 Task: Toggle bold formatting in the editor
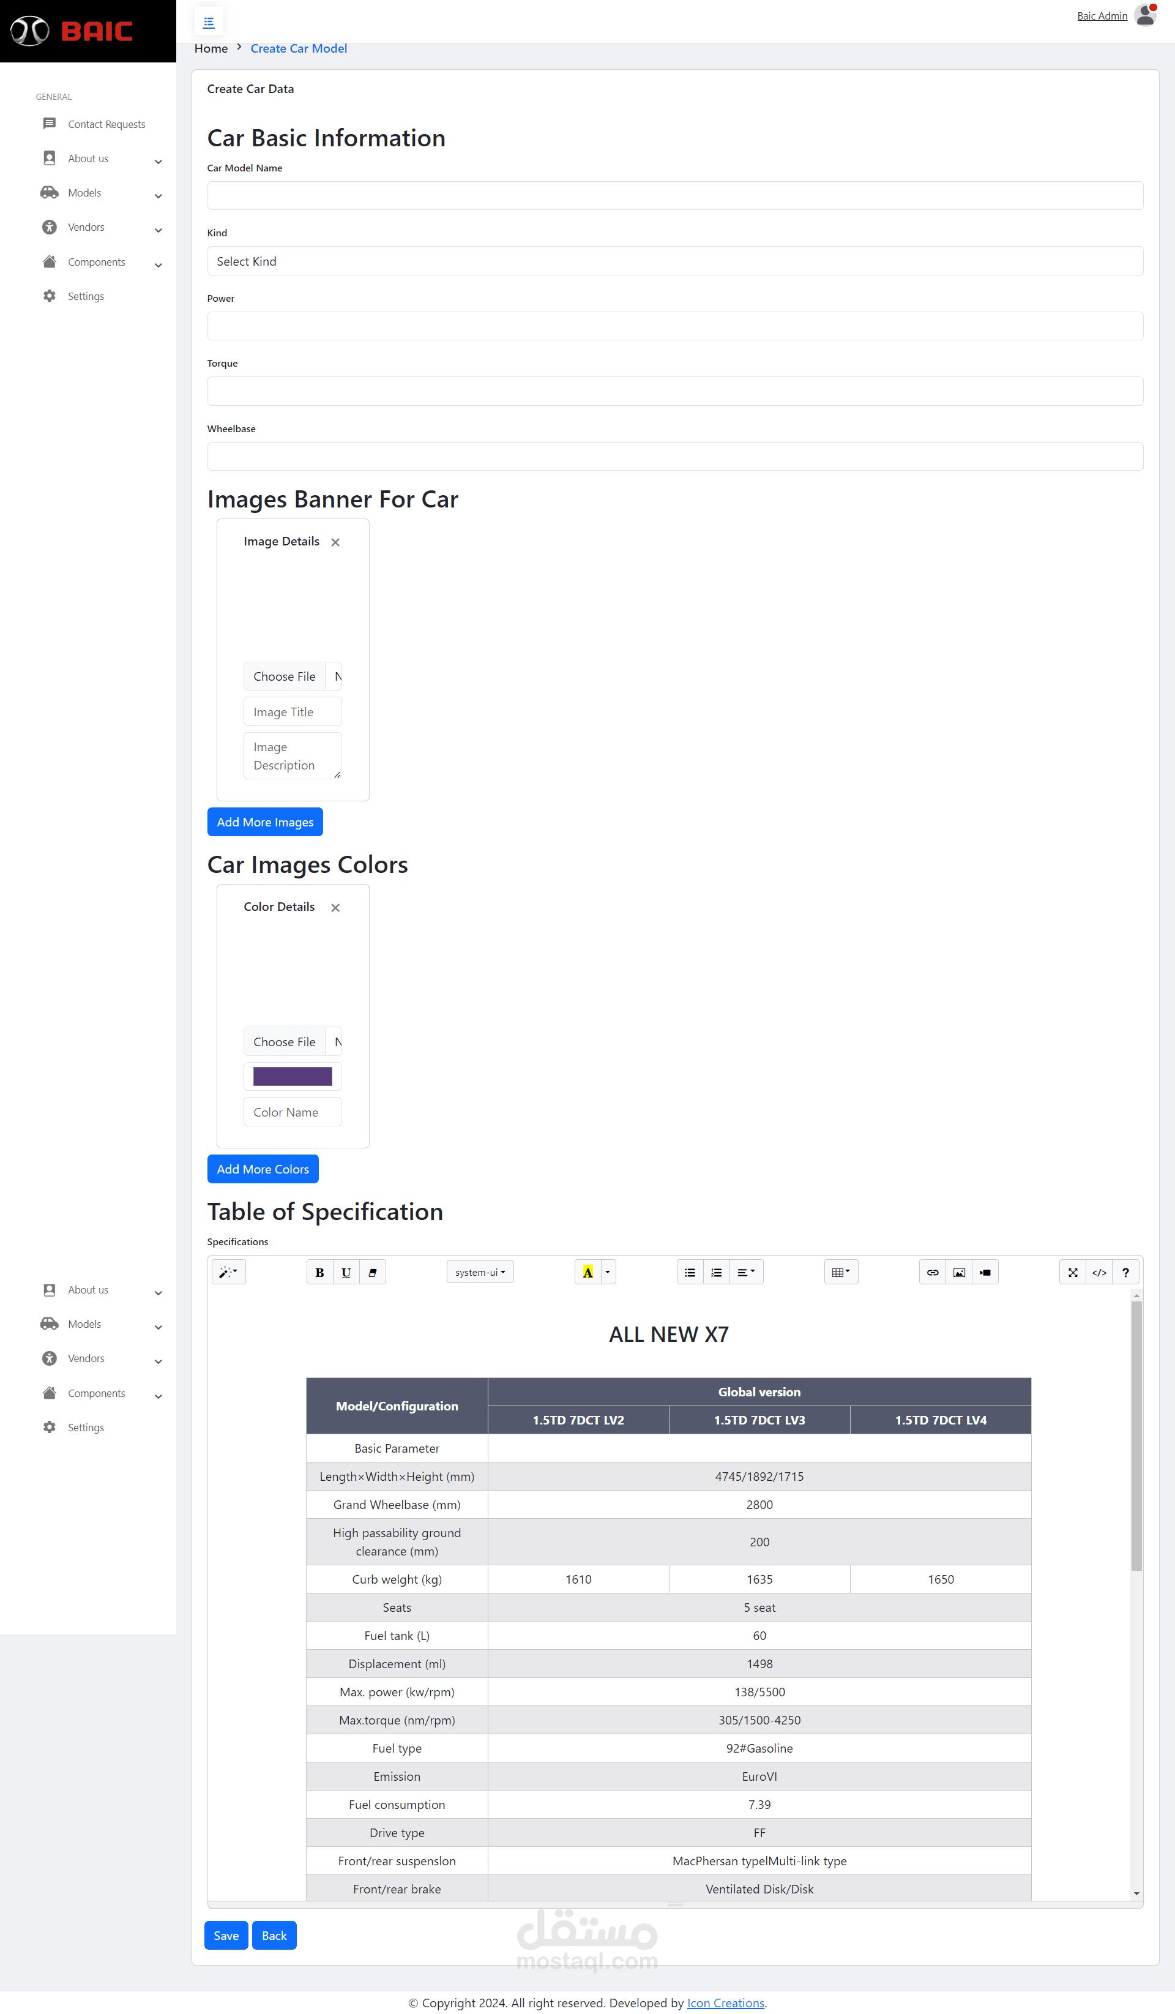coord(319,1272)
